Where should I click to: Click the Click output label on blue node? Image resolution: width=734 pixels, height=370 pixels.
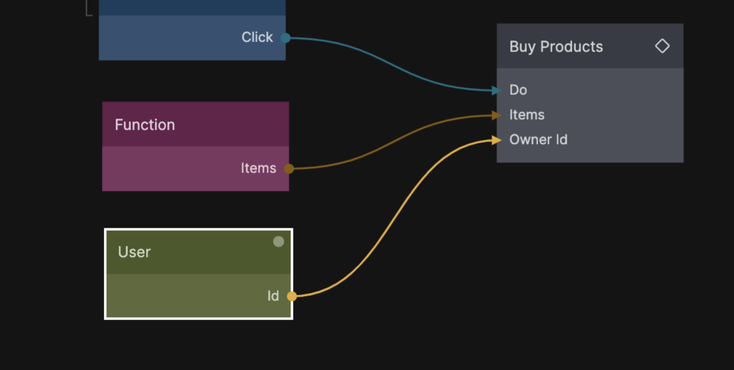point(257,37)
